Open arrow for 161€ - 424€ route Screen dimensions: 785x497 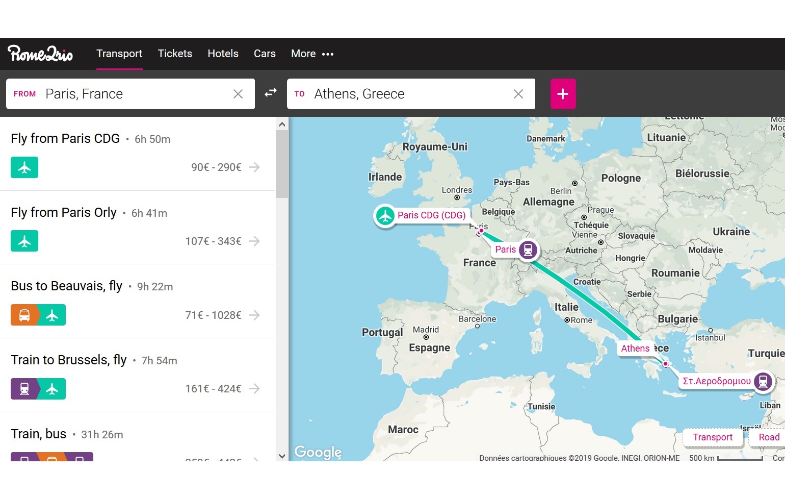(254, 389)
